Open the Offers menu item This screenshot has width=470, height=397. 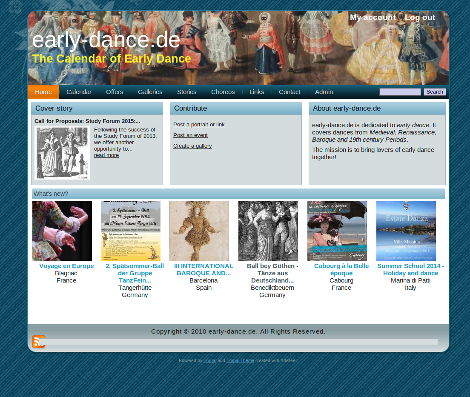click(x=115, y=92)
